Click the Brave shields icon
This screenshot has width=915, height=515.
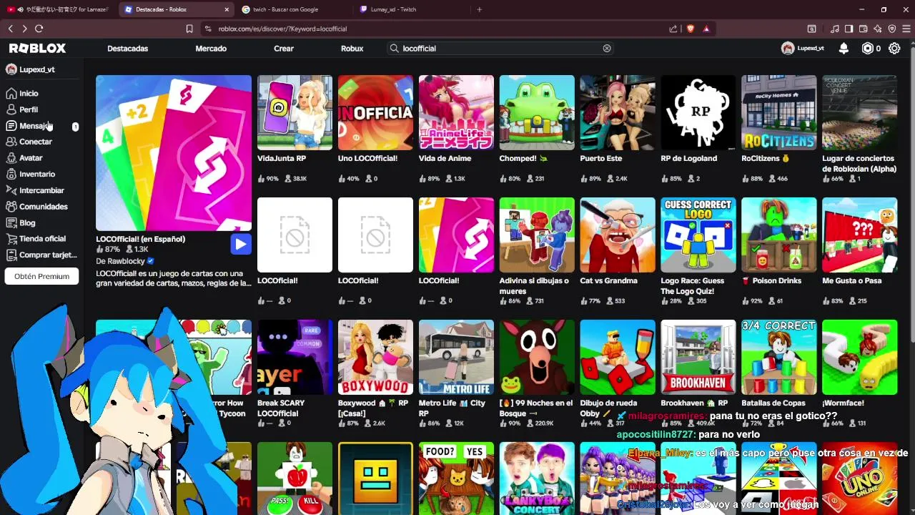pos(691,29)
